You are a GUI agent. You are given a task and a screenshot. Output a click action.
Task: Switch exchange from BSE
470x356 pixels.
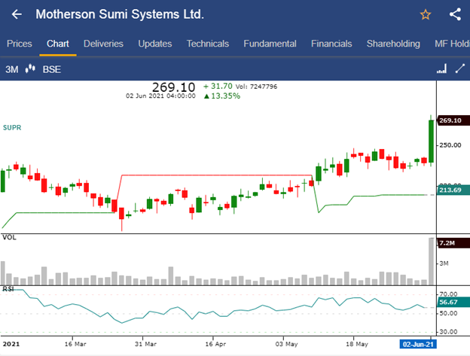[x=51, y=69]
